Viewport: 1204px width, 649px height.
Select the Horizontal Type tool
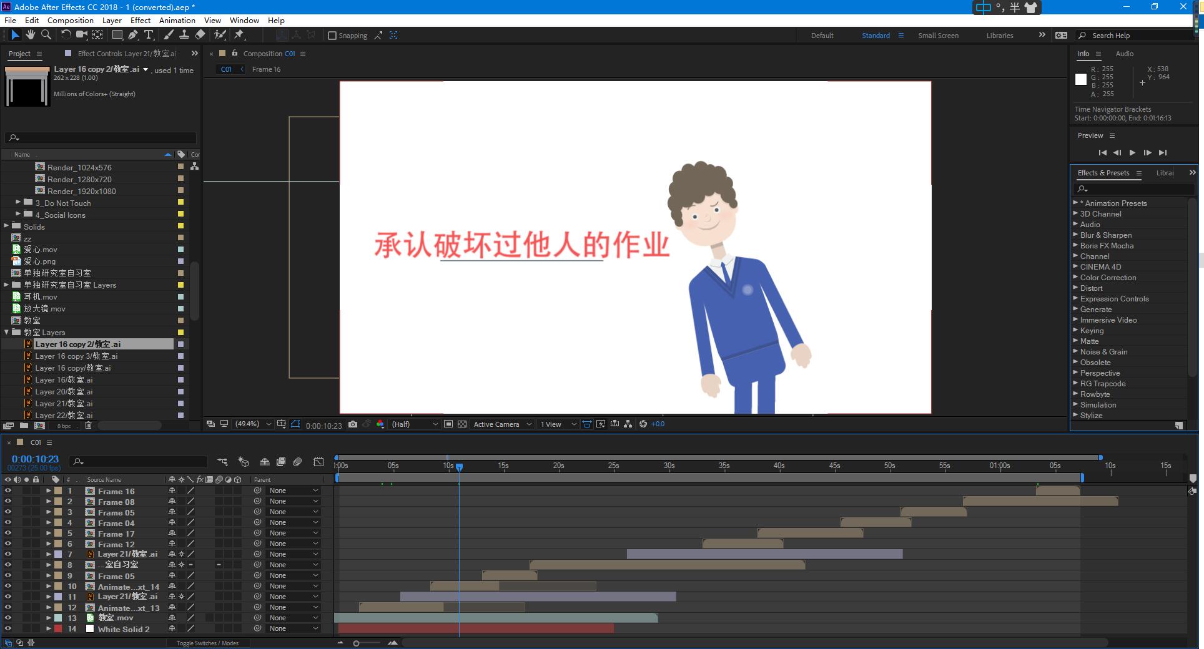149,35
